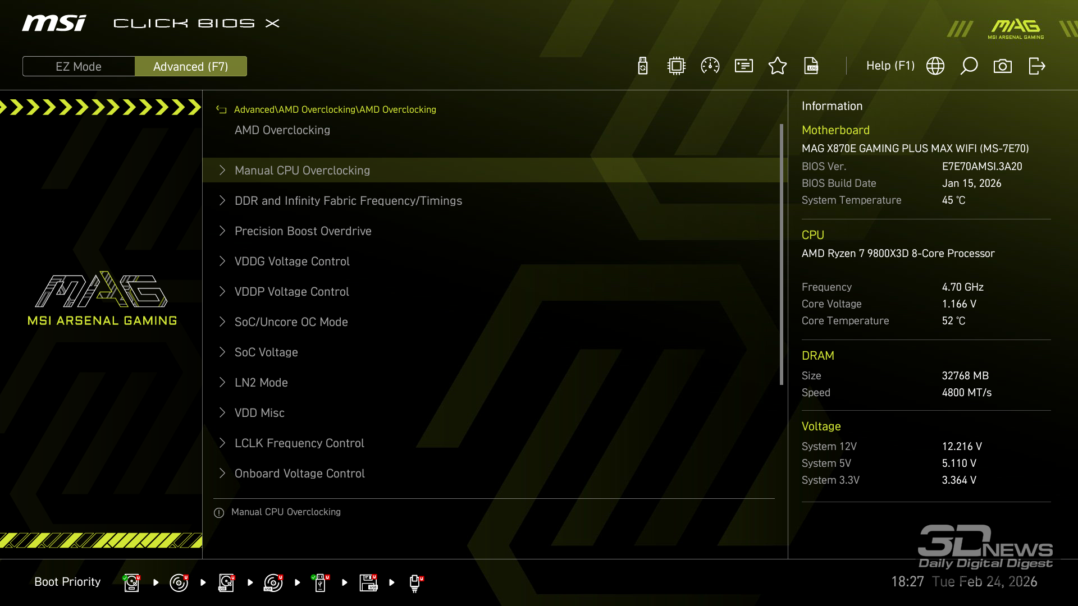Viewport: 1078px width, 606px height.
Task: Select Advanced (F7) mode tab
Action: point(191,66)
